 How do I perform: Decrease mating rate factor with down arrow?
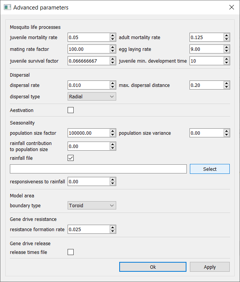click(x=113, y=51)
